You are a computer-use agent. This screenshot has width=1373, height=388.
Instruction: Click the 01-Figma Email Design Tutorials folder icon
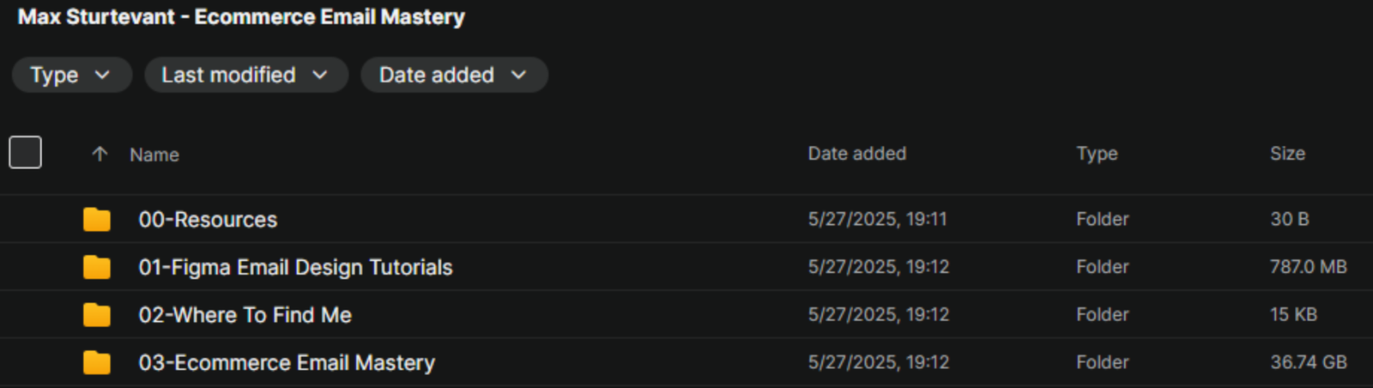click(x=97, y=268)
